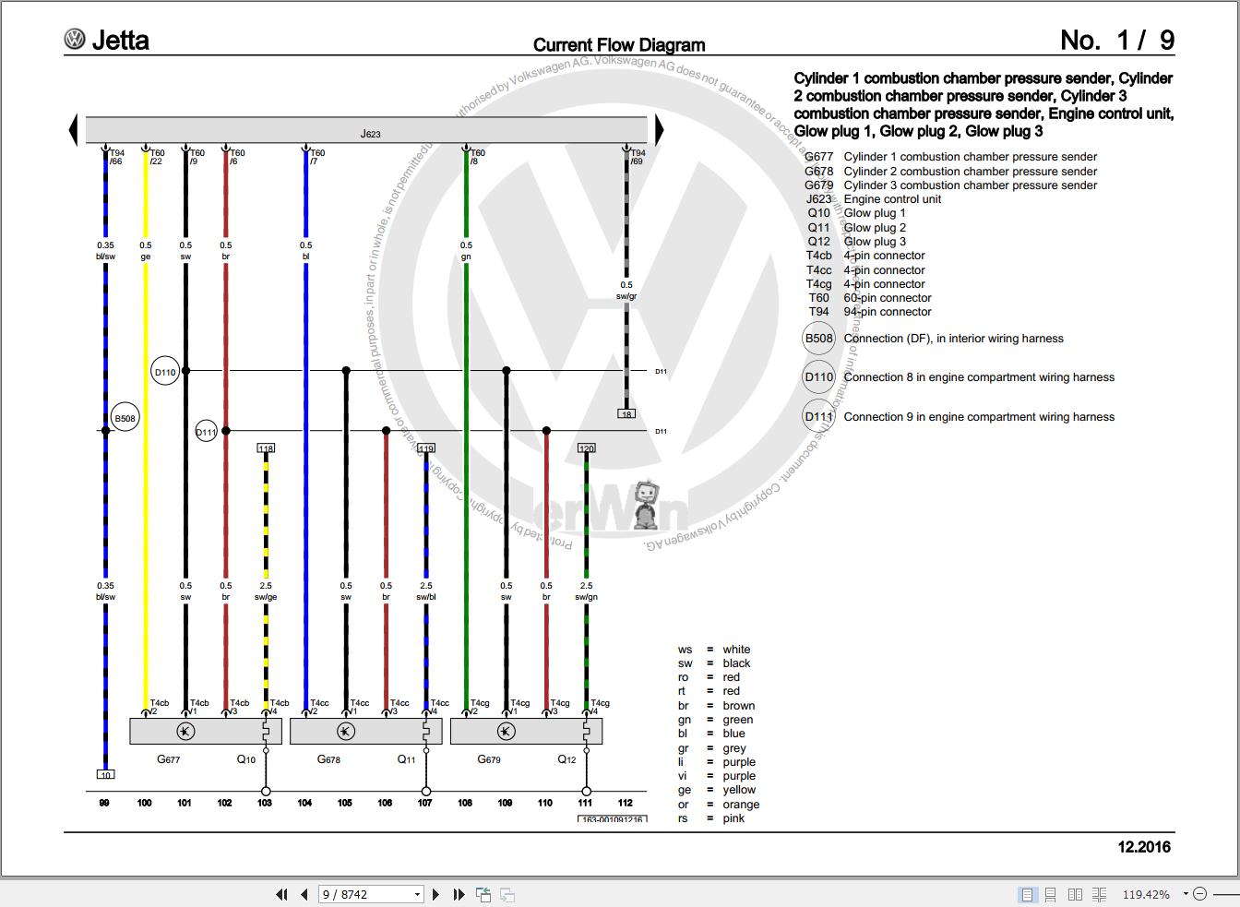Screen dimensions: 1240x907
Task: Select continuous facing pages layout
Action: 1099,894
